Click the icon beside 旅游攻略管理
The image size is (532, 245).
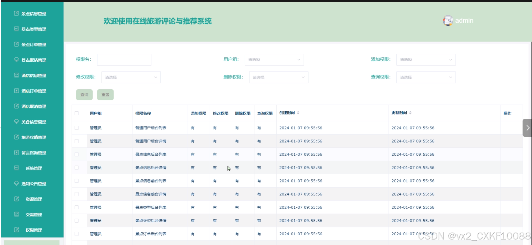coord(17,137)
